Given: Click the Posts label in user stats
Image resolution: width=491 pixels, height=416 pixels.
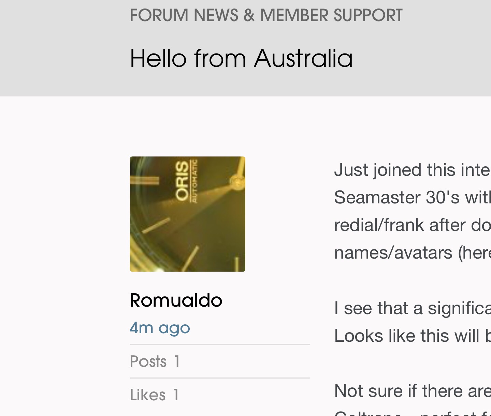Looking at the screenshot, I should [x=148, y=361].
